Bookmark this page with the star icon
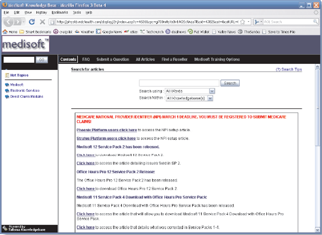The width and height of the screenshot is (322, 235). (242, 22)
